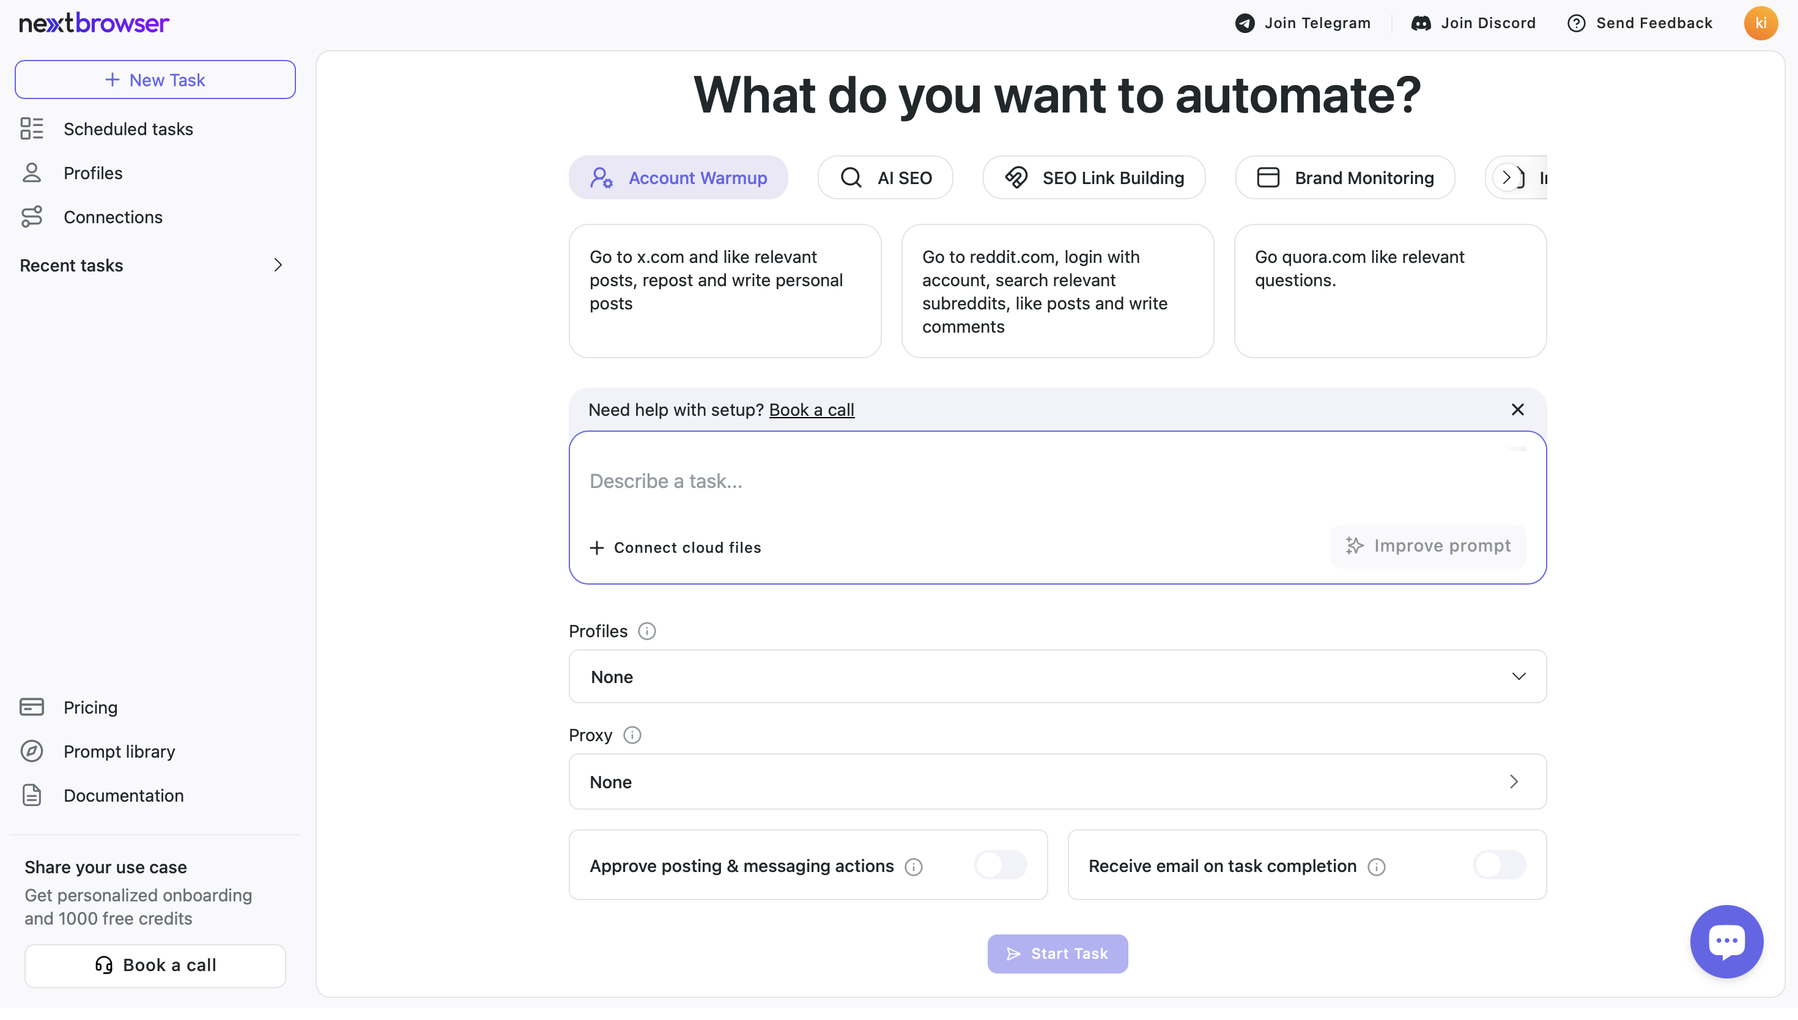Screen dimensions: 1798x1020
Task: Click the Share your use case text
Action: 106,867
